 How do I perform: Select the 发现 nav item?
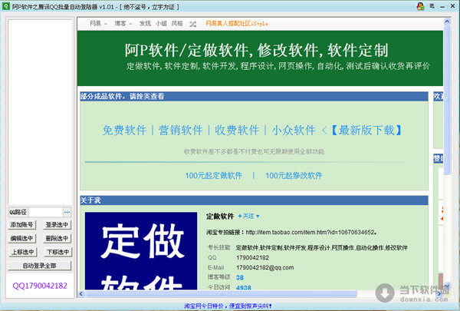click(145, 24)
